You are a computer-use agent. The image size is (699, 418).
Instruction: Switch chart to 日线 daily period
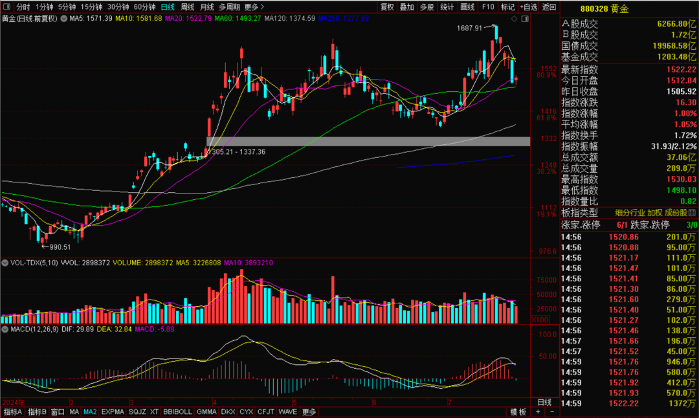tap(167, 7)
